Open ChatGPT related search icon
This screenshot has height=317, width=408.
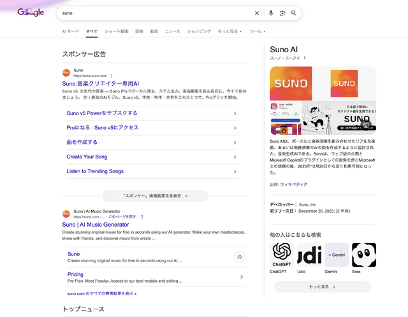pos(282,255)
